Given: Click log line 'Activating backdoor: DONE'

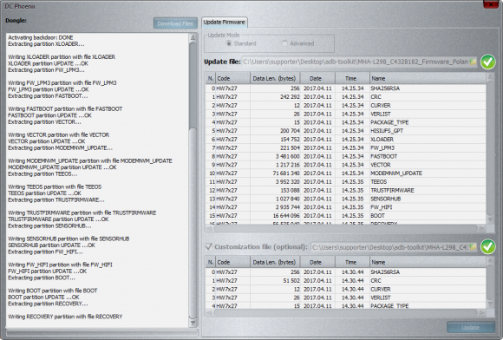Looking at the screenshot, I should [x=41, y=37].
